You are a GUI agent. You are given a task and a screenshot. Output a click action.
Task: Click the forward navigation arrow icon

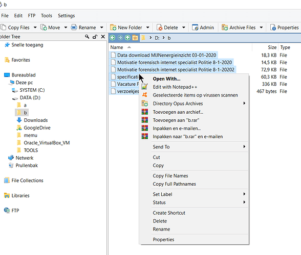120,38
